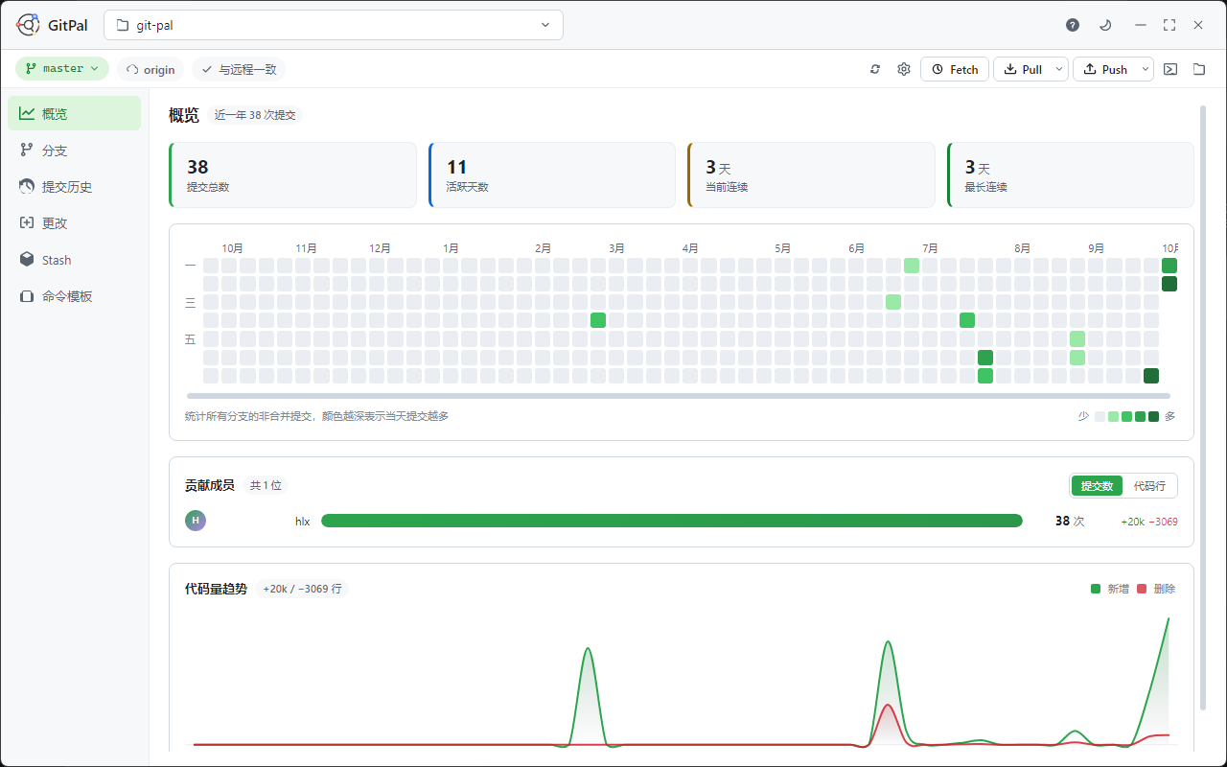Click the 当前连续 stat card
Screen dimensions: 1227x767
[x=811, y=174]
